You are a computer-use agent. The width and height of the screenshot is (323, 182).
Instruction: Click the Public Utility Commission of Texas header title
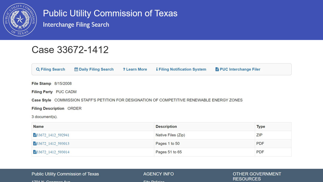(110, 13)
